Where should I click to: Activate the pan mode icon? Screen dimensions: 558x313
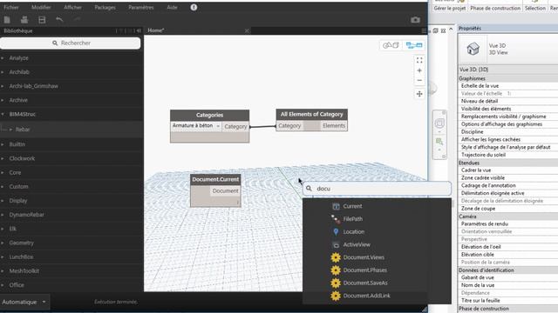419,94
